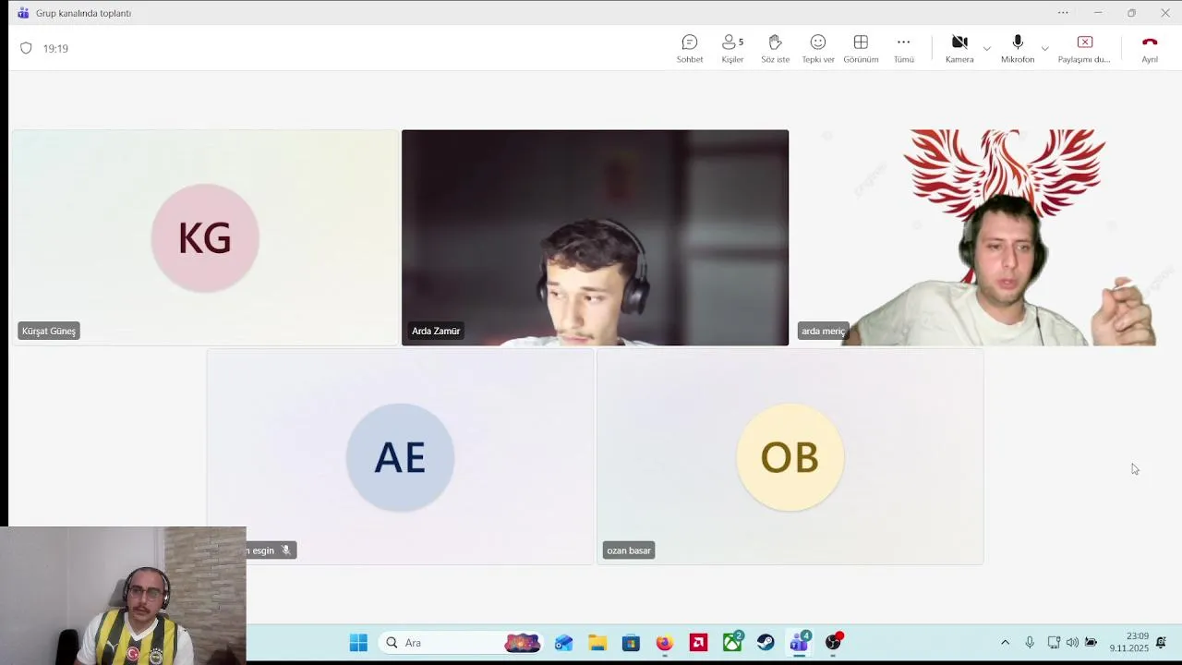1182x665 pixels.
Task: Toggle the Mikrofon mute
Action: tap(1018, 49)
